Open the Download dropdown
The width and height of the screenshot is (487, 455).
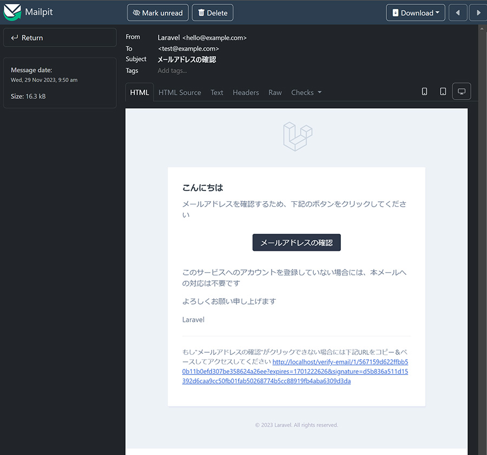point(415,13)
